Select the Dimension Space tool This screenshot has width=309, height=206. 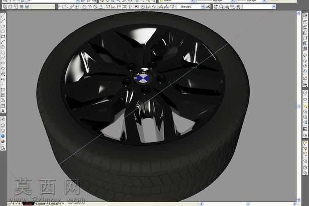(125, 7)
